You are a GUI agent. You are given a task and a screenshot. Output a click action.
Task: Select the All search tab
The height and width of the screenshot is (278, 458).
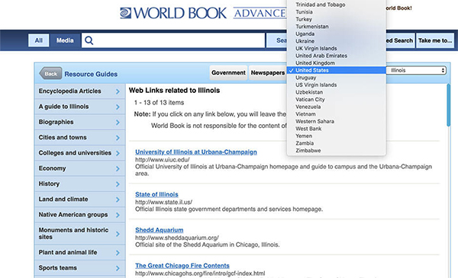click(x=39, y=40)
